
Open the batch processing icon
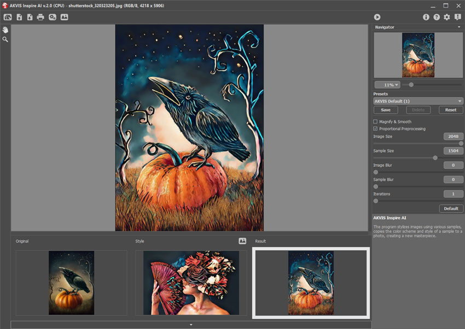[53, 17]
